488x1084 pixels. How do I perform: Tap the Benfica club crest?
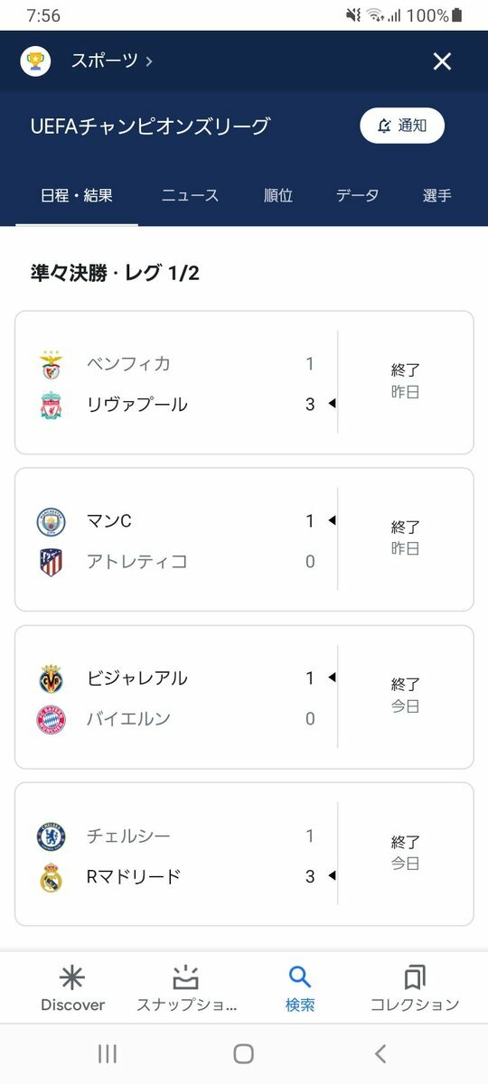[x=51, y=364]
